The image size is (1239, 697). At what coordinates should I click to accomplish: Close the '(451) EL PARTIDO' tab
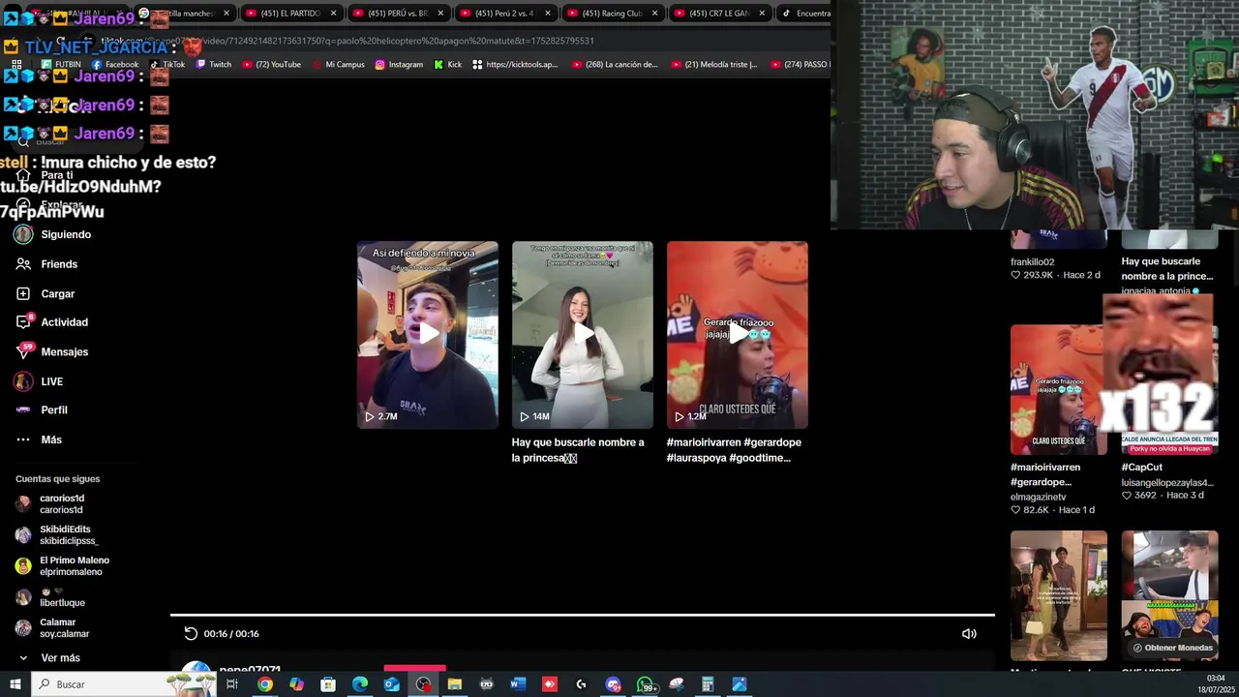coord(333,14)
